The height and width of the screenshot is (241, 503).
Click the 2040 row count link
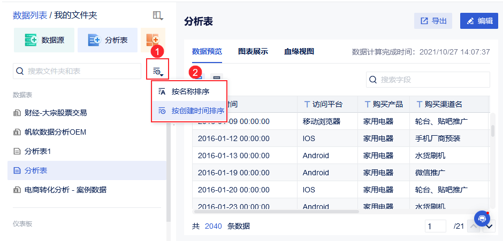pyautogui.click(x=214, y=226)
